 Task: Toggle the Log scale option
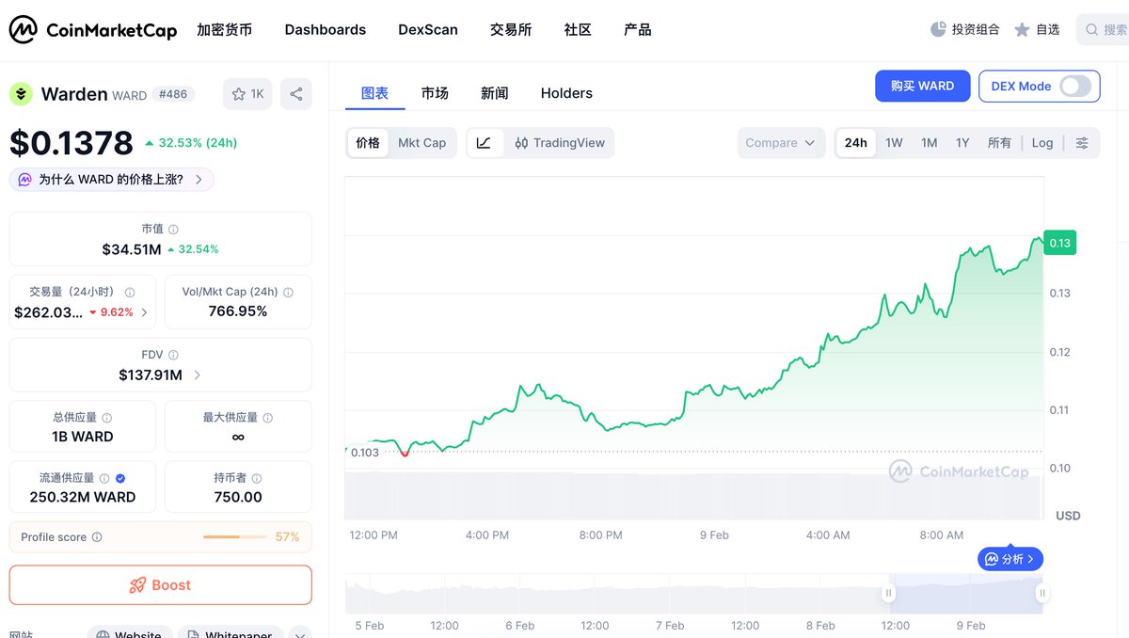point(1042,143)
